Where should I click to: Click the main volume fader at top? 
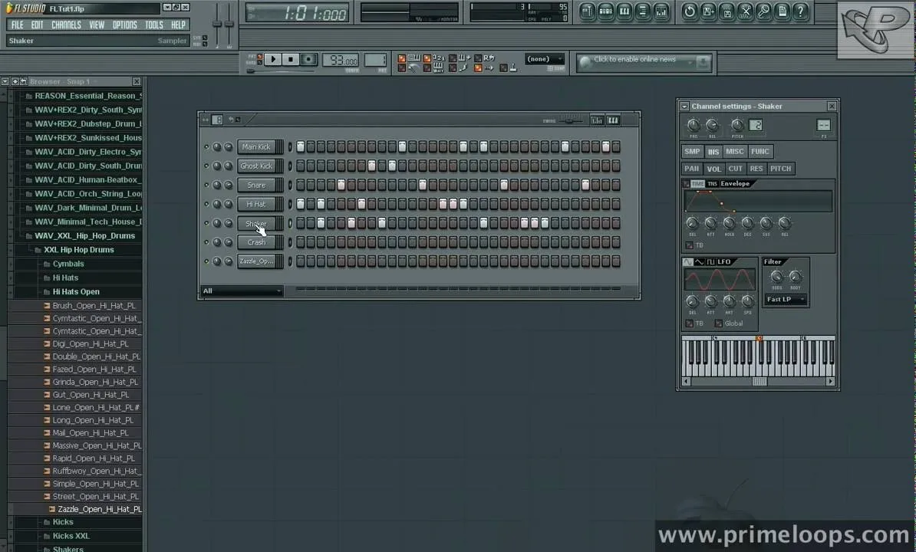coord(217,25)
